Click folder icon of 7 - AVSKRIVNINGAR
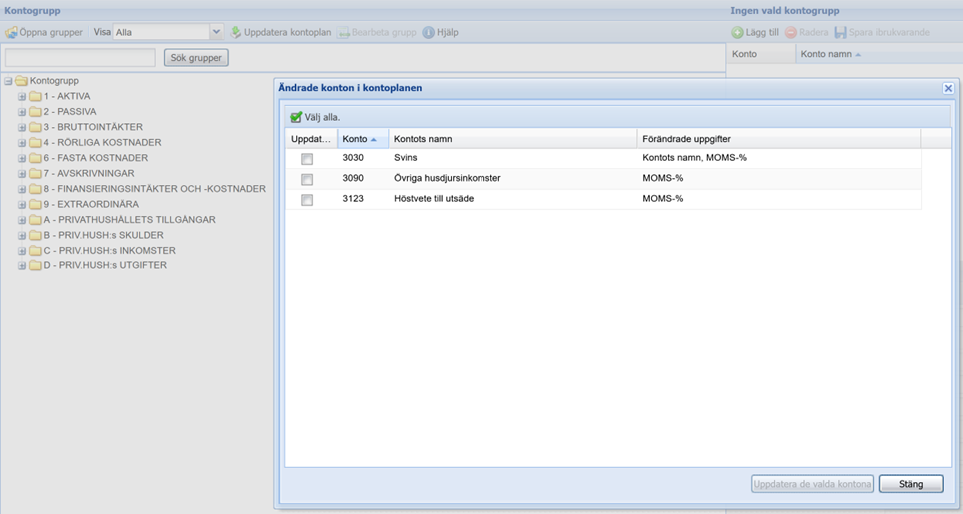The width and height of the screenshot is (963, 514). click(x=35, y=173)
